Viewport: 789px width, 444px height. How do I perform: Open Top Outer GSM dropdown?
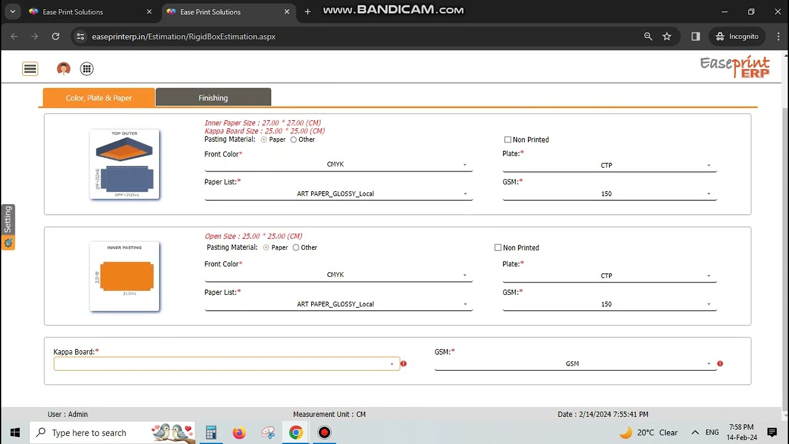click(x=610, y=194)
